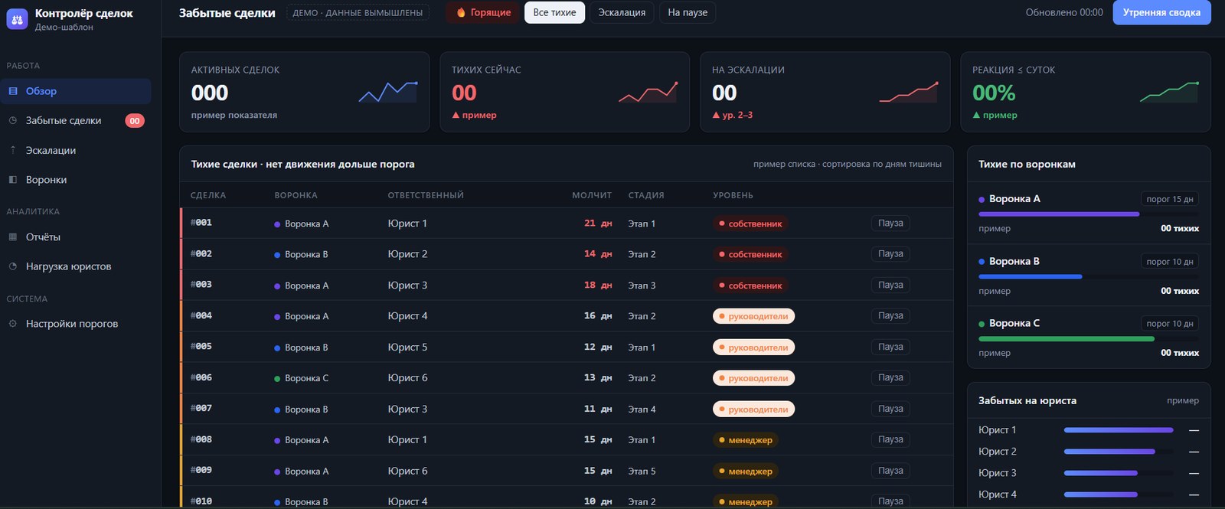Click the sparkline in На эскалации card
1225x509 pixels.
tap(909, 92)
